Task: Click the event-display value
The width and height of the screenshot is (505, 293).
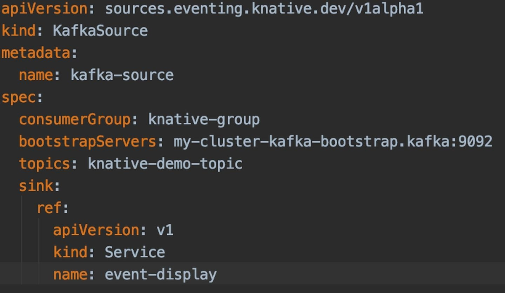Action: 161,275
